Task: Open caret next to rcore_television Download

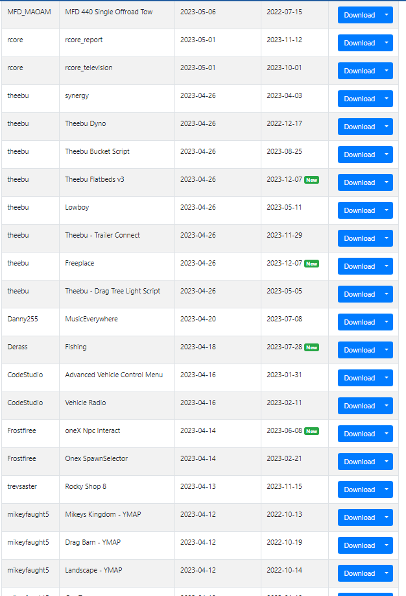Action: tap(387, 71)
